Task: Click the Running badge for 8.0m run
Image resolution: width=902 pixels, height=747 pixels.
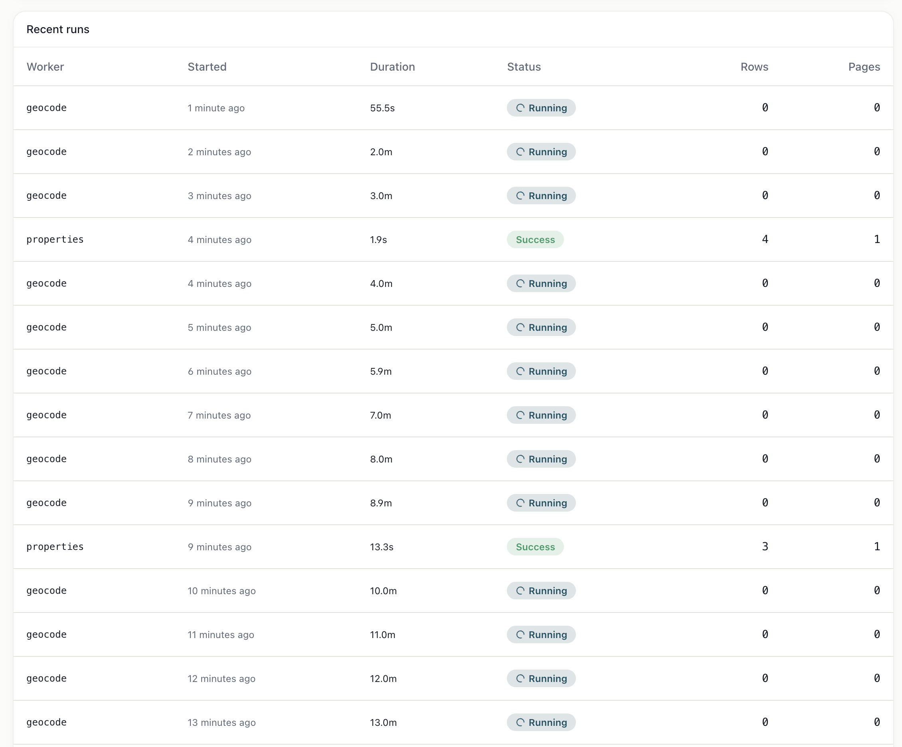Action: click(x=541, y=459)
